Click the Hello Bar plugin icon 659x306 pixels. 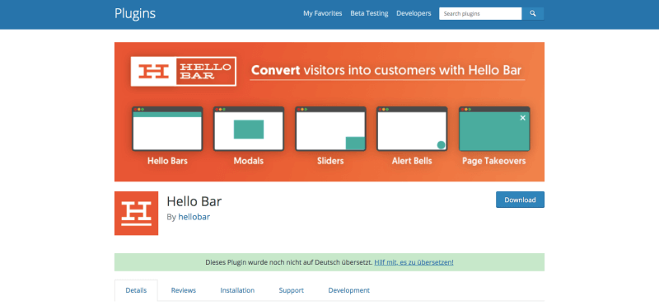click(136, 214)
